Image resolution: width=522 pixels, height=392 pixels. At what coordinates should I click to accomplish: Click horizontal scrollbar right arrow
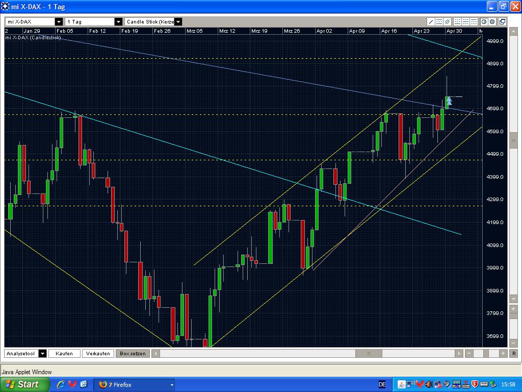click(459, 353)
